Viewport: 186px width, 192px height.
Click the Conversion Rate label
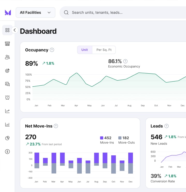[163, 181]
